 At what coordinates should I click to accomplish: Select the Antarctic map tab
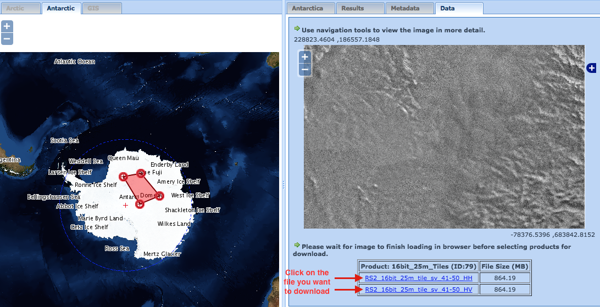61,8
